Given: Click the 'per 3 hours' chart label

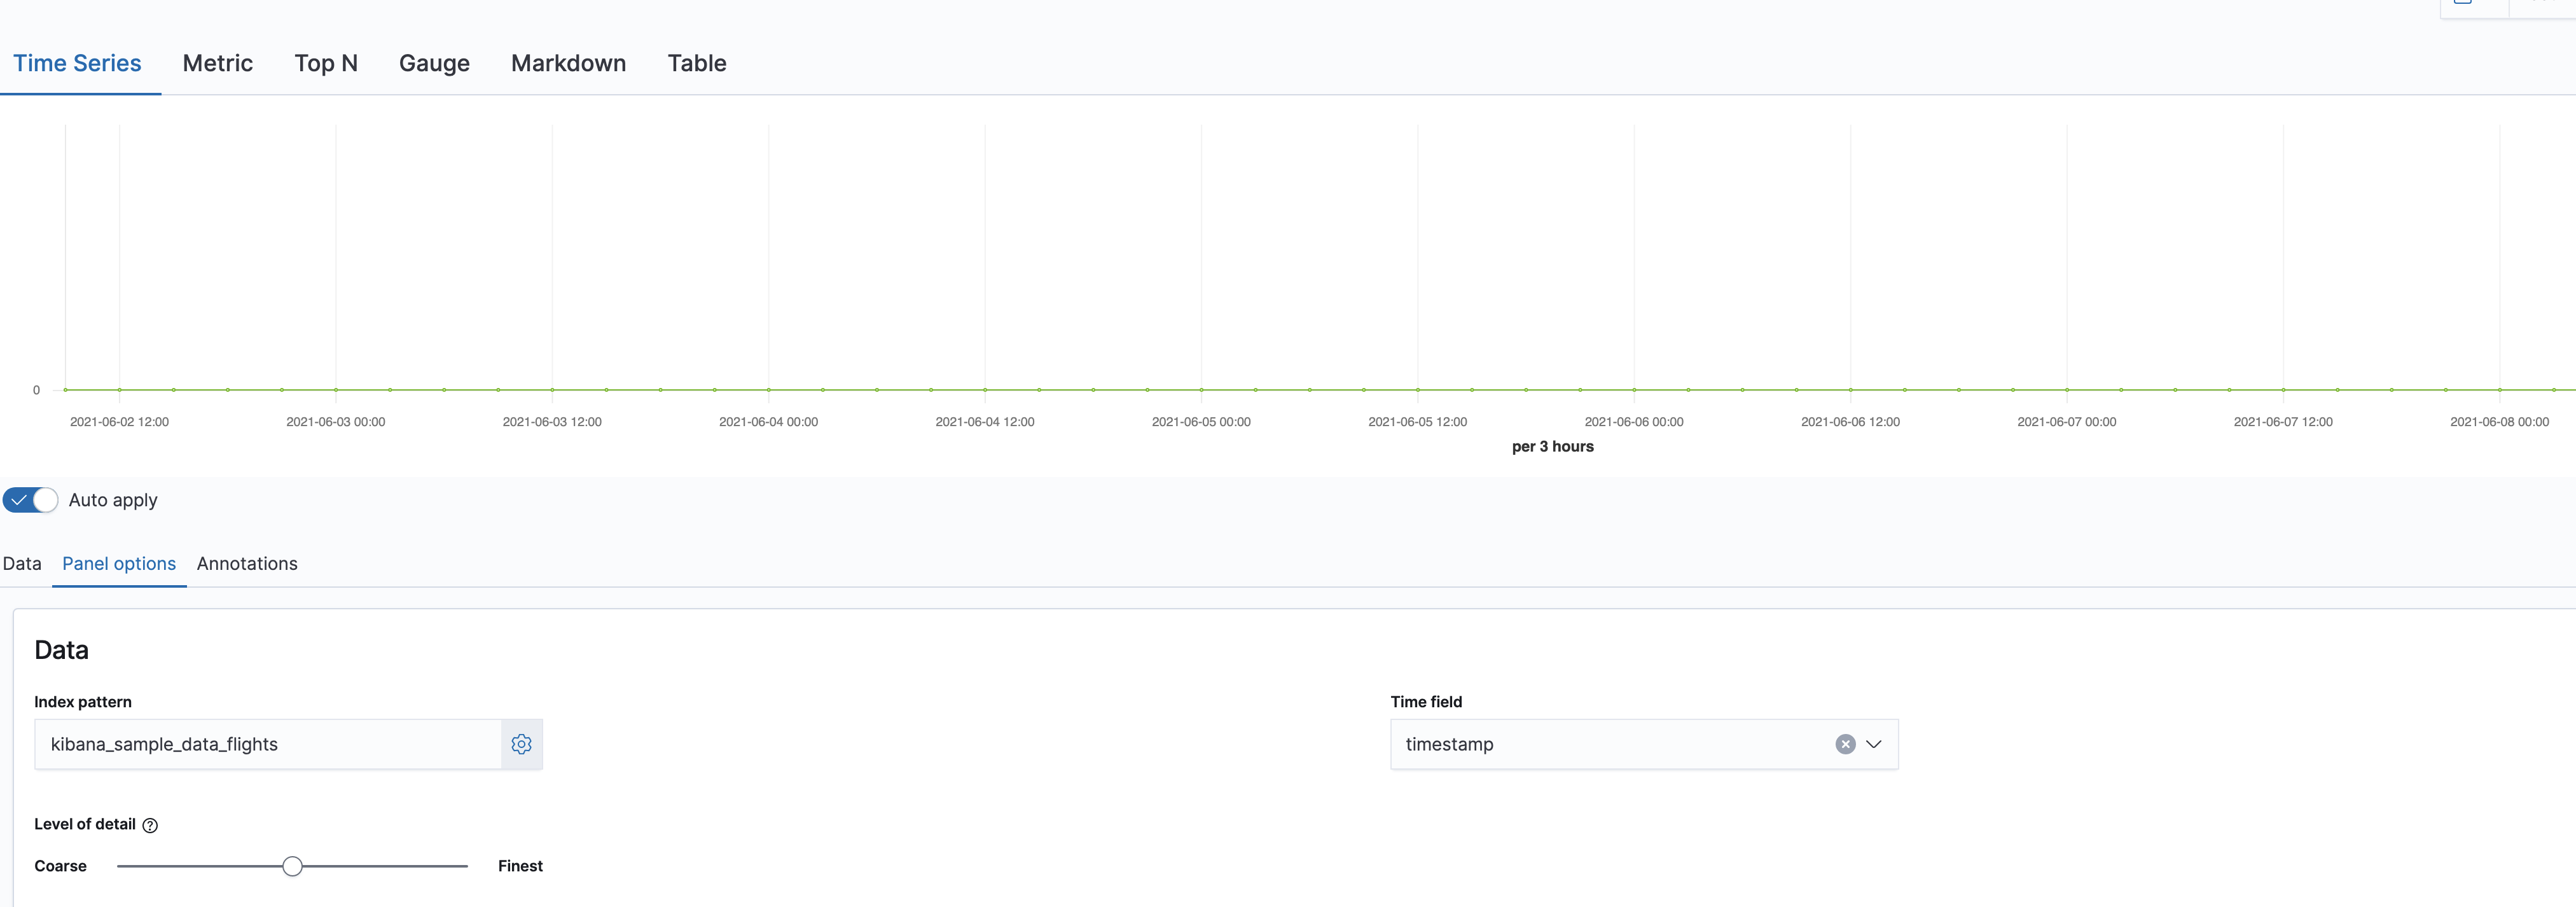Looking at the screenshot, I should point(1552,447).
